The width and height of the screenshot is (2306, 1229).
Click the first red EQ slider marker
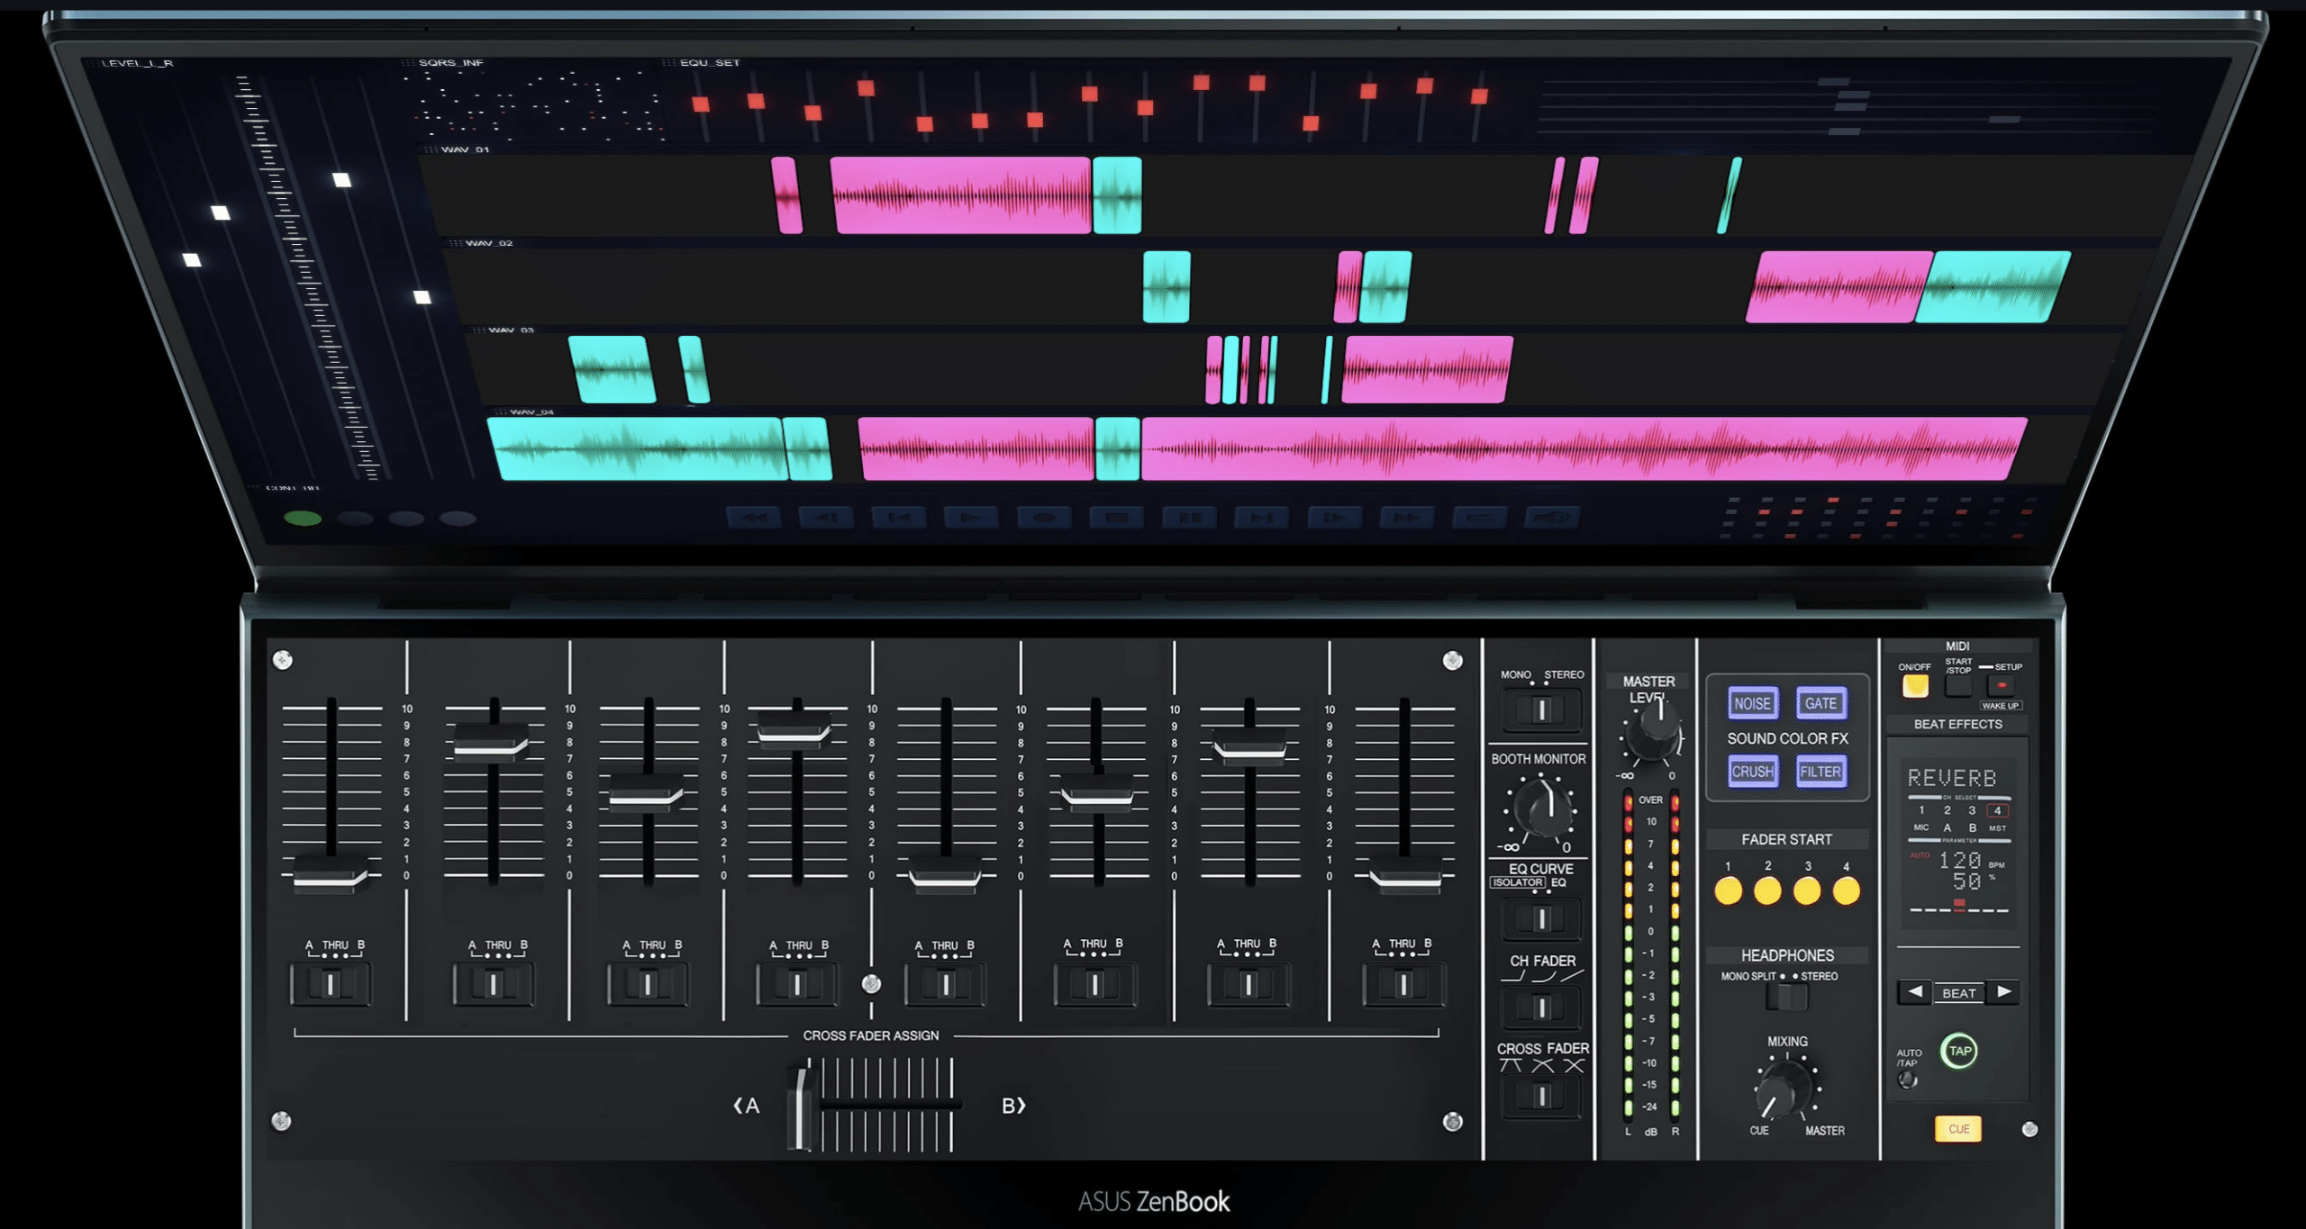pyautogui.click(x=701, y=104)
